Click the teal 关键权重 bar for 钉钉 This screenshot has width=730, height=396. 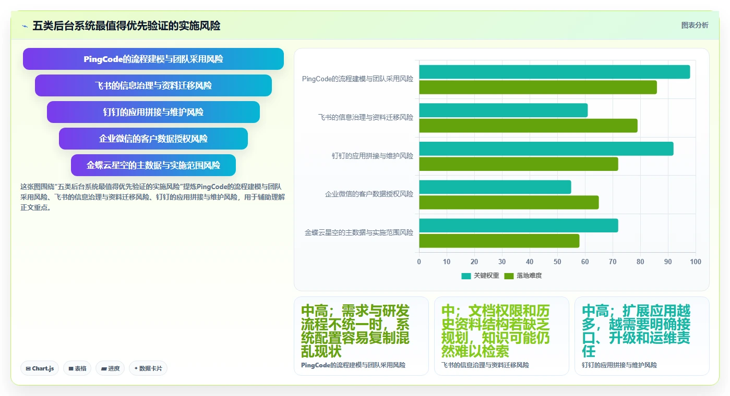pyautogui.click(x=546, y=148)
